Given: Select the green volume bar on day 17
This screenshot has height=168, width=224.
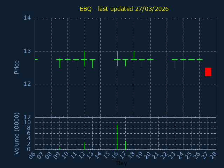Looking at the screenshot, I should tap(125, 145).
